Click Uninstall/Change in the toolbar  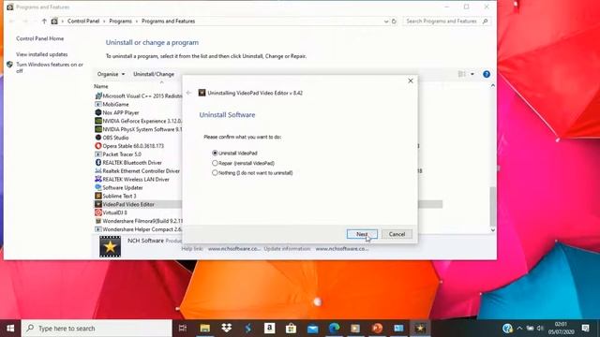(x=154, y=74)
